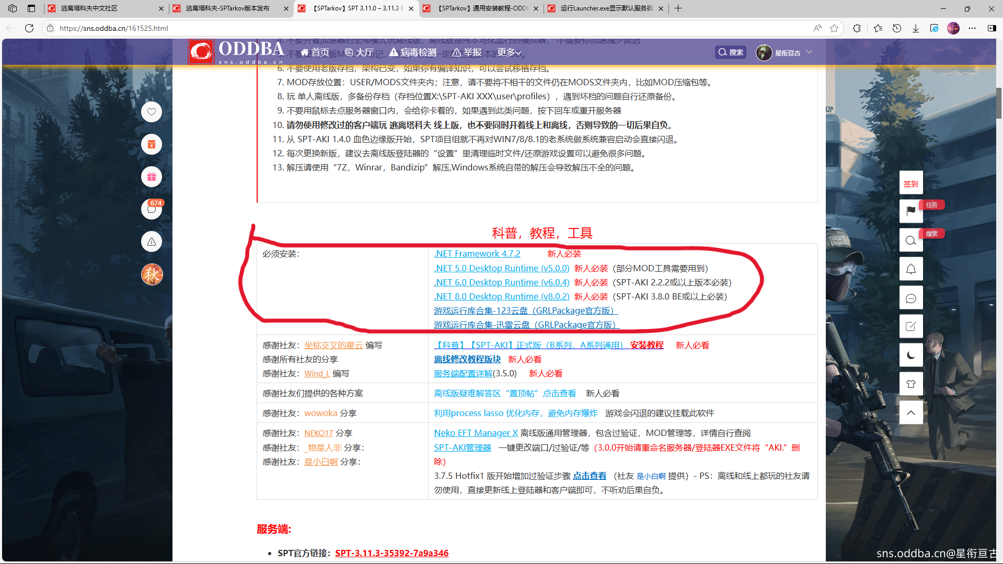Open 服务端配置详解 link
Screen dimensions: 1003x564
[463, 373]
